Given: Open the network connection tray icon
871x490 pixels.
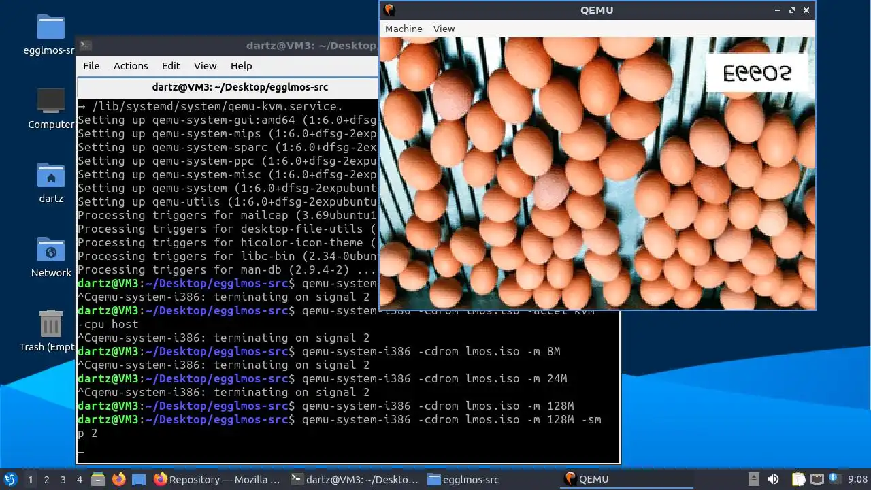Looking at the screenshot, I should point(817,479).
